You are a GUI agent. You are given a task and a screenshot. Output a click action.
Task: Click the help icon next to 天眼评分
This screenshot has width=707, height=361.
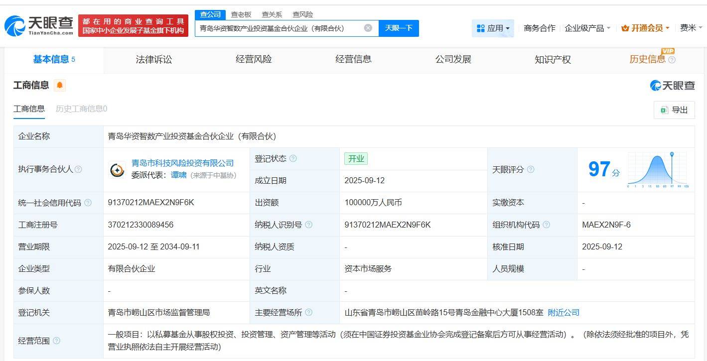click(x=531, y=169)
